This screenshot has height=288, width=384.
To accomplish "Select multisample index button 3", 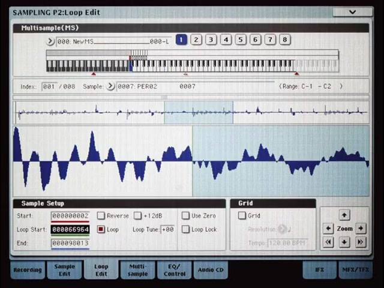I will pos(211,40).
